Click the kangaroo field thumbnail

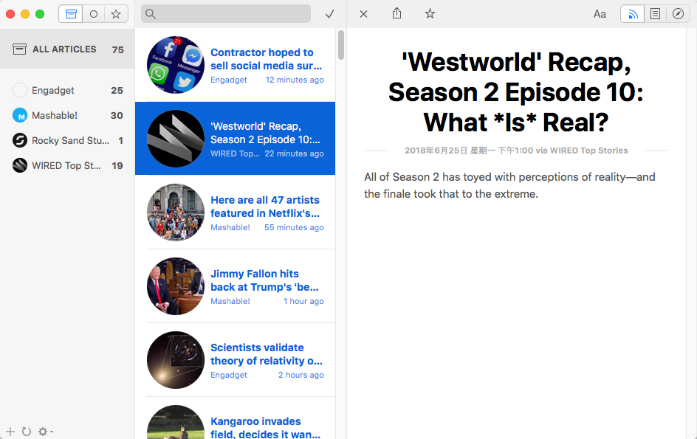176,422
